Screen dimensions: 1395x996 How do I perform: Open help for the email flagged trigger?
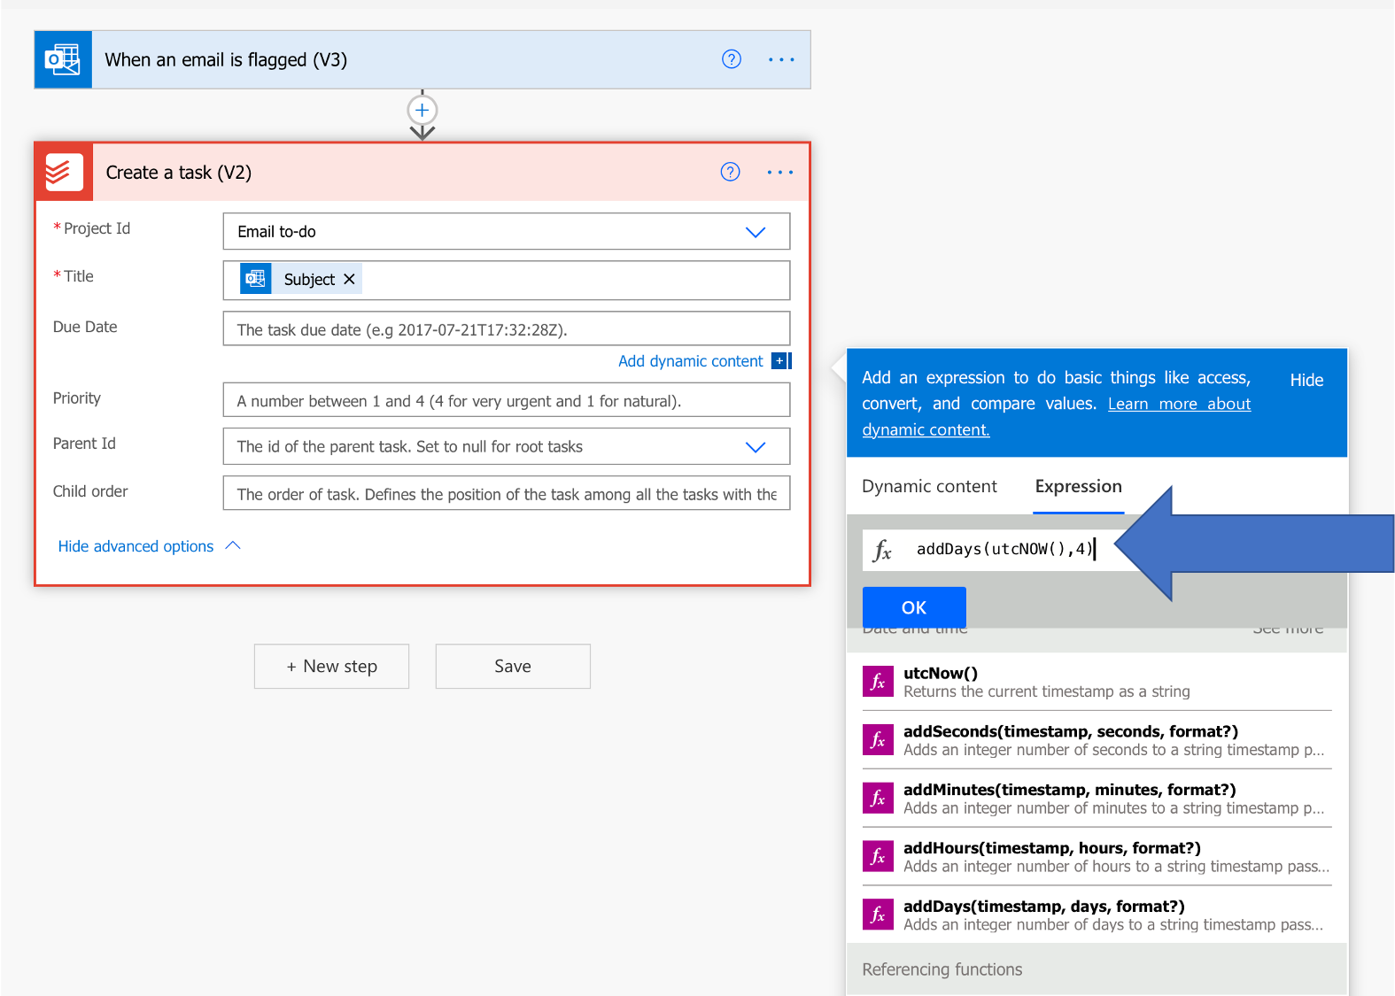click(731, 59)
